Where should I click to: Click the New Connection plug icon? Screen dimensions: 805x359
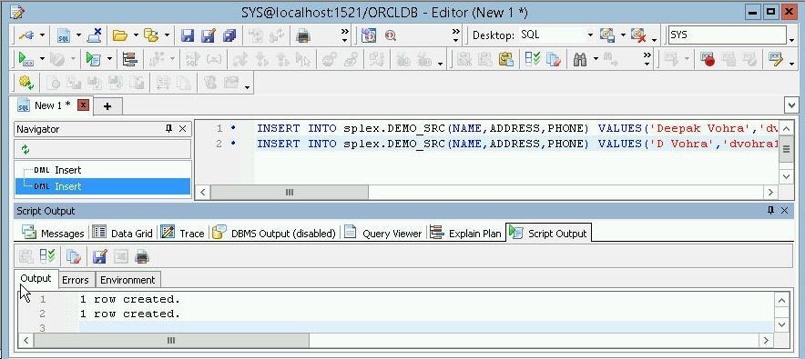click(x=25, y=35)
